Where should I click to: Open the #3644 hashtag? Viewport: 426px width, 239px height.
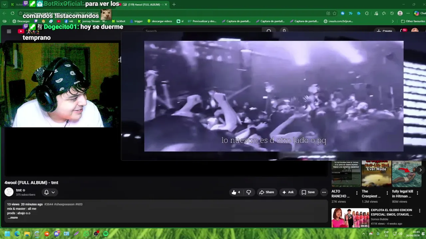tap(49, 204)
